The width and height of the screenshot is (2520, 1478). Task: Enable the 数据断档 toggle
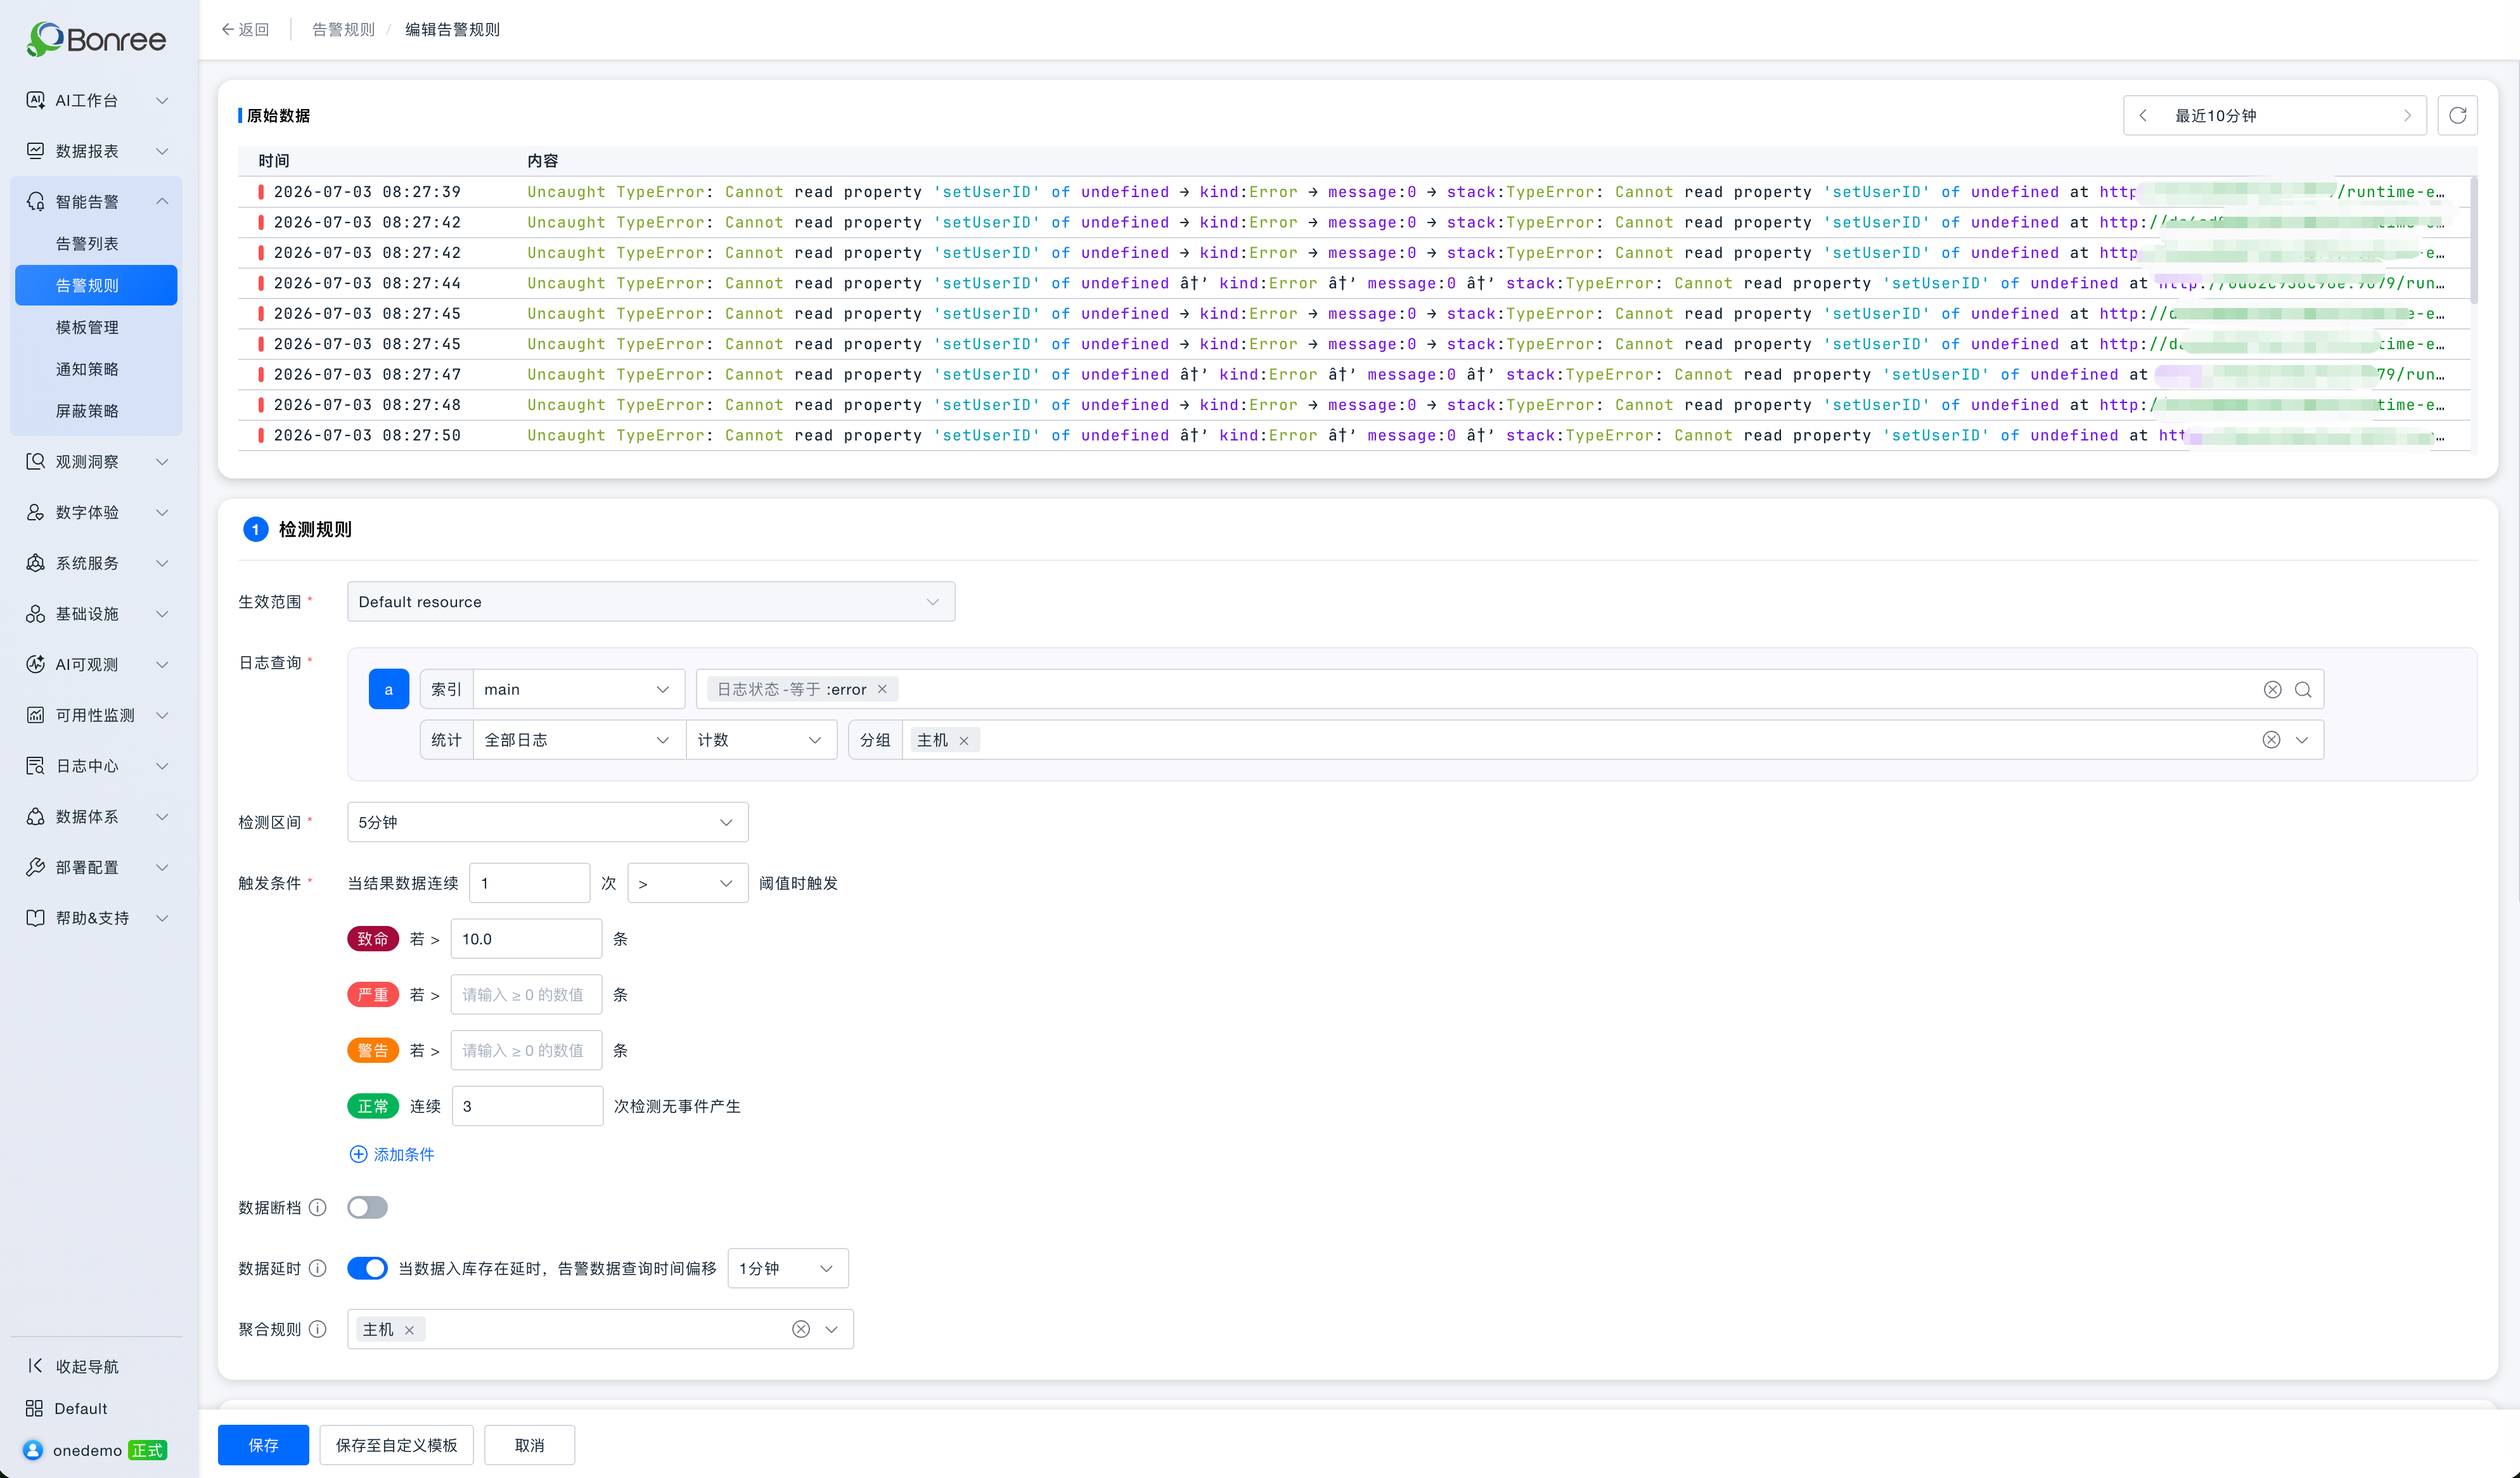[x=367, y=1207]
